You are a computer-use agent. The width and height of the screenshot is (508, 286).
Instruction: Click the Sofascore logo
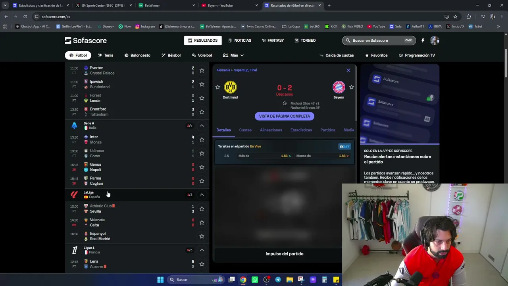click(86, 41)
